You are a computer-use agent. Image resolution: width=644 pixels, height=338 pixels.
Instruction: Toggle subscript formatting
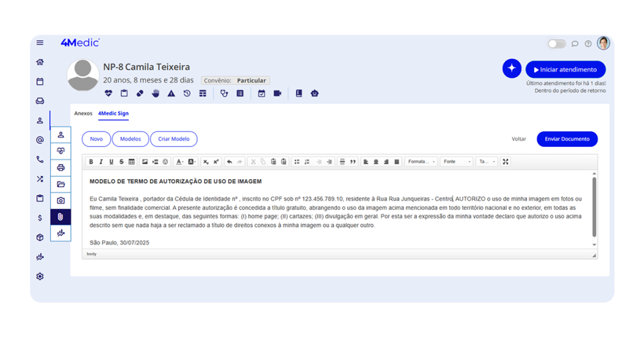click(x=206, y=161)
